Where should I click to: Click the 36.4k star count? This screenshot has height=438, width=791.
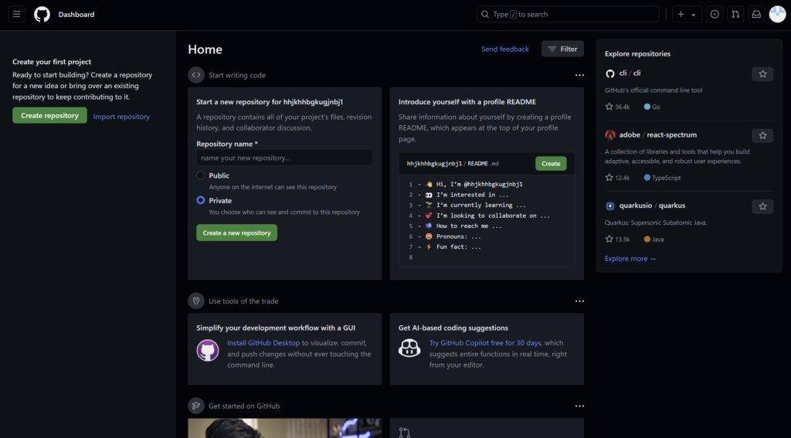click(617, 107)
